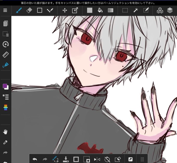
Task: Select the Dot pen tool
Action: pyautogui.click(x=50, y=10)
